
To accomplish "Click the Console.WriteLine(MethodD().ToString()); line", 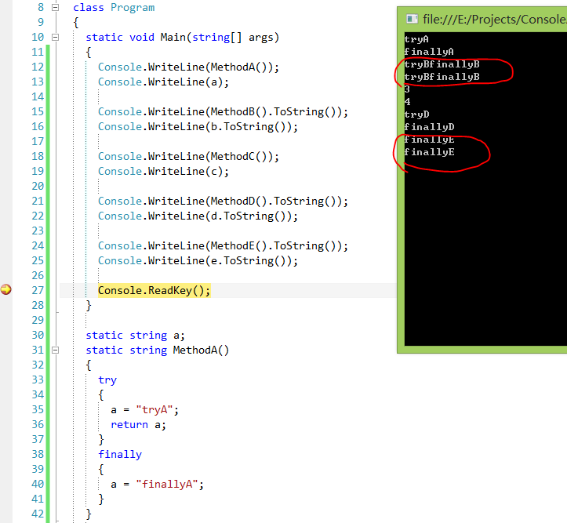I will 223,201.
